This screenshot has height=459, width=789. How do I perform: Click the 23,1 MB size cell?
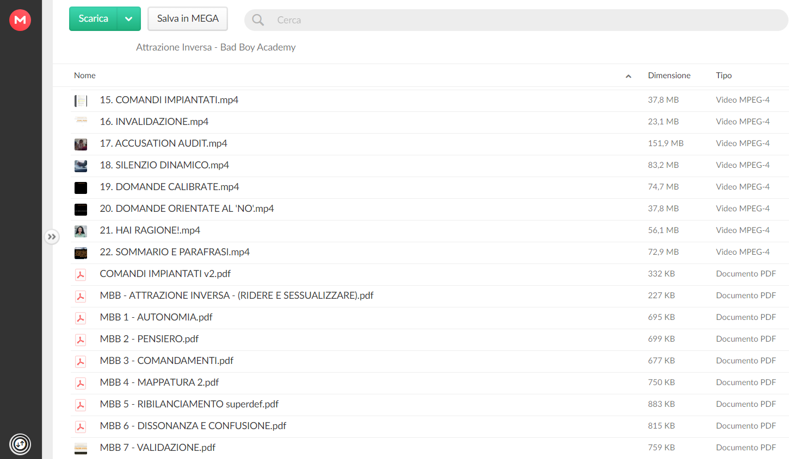coord(663,122)
